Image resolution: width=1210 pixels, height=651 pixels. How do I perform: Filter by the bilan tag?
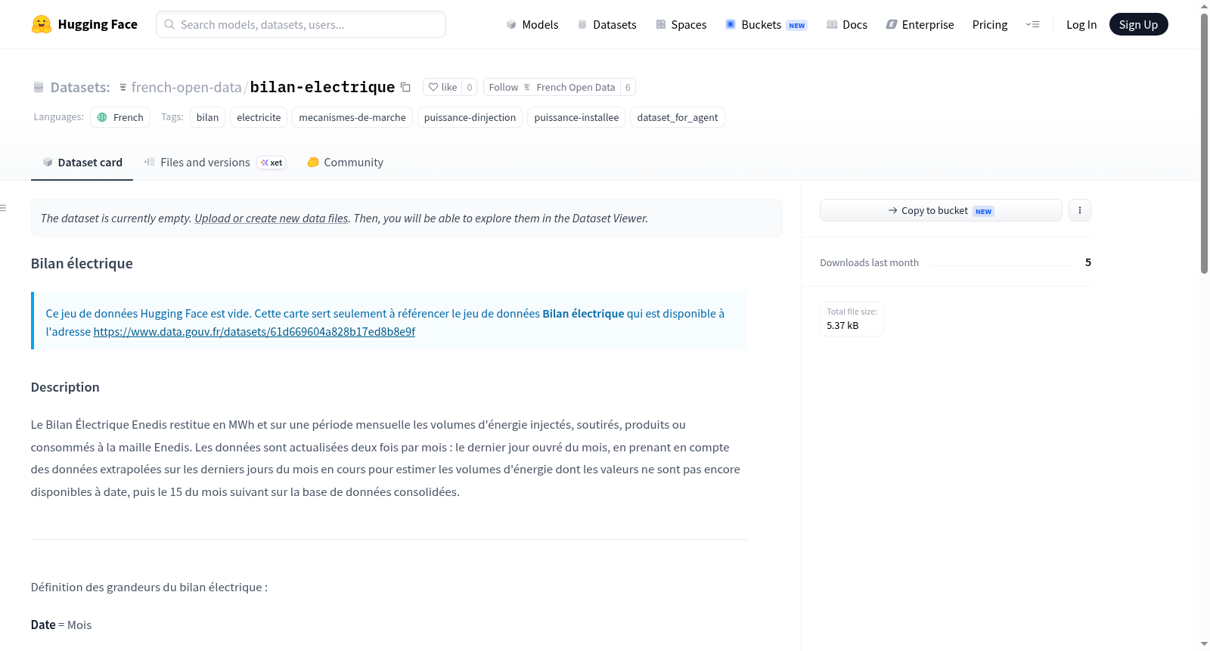point(207,117)
